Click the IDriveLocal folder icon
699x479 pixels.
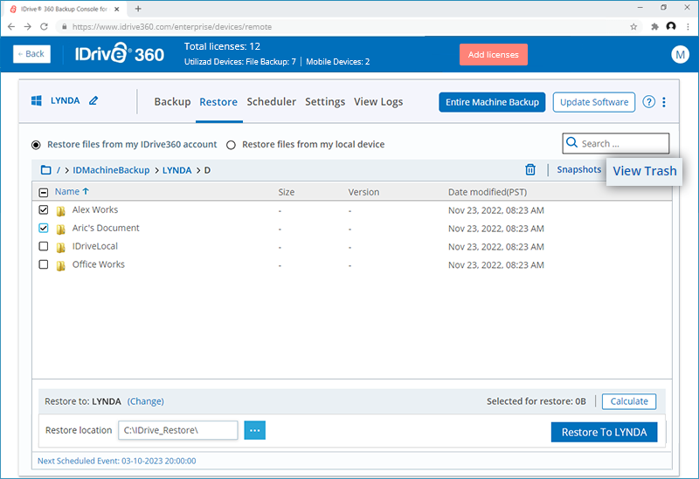click(60, 247)
